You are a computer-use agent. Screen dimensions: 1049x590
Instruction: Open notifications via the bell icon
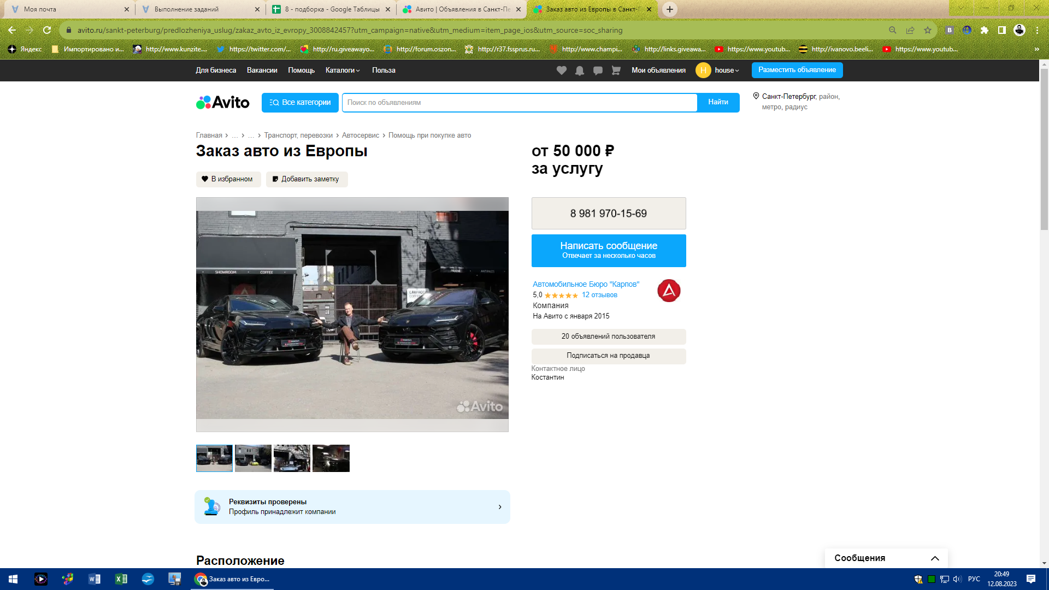579,70
